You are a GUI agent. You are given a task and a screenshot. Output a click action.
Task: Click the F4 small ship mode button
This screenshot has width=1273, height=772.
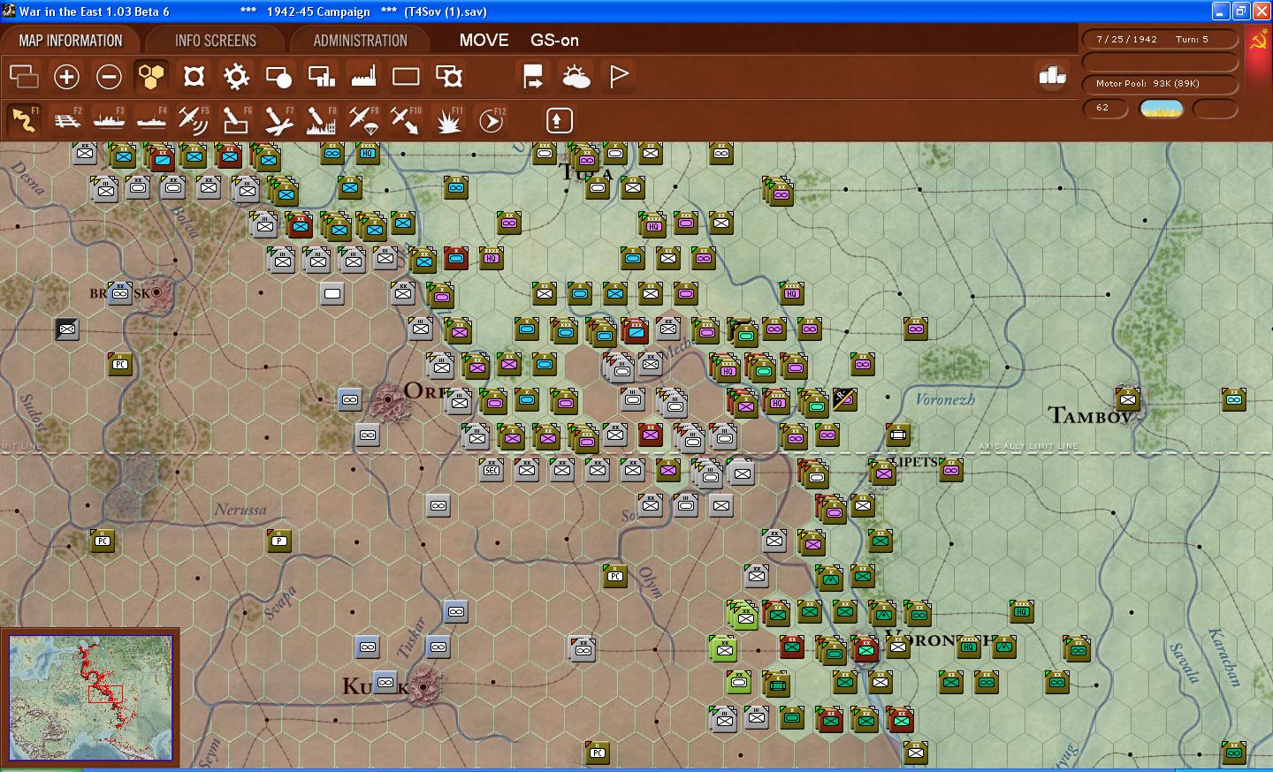pyautogui.click(x=151, y=119)
